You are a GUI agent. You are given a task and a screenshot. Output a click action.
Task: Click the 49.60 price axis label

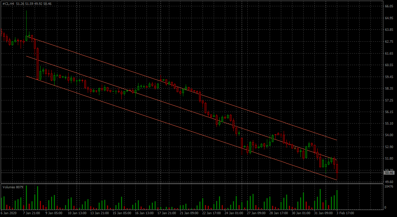pyautogui.click(x=389, y=182)
